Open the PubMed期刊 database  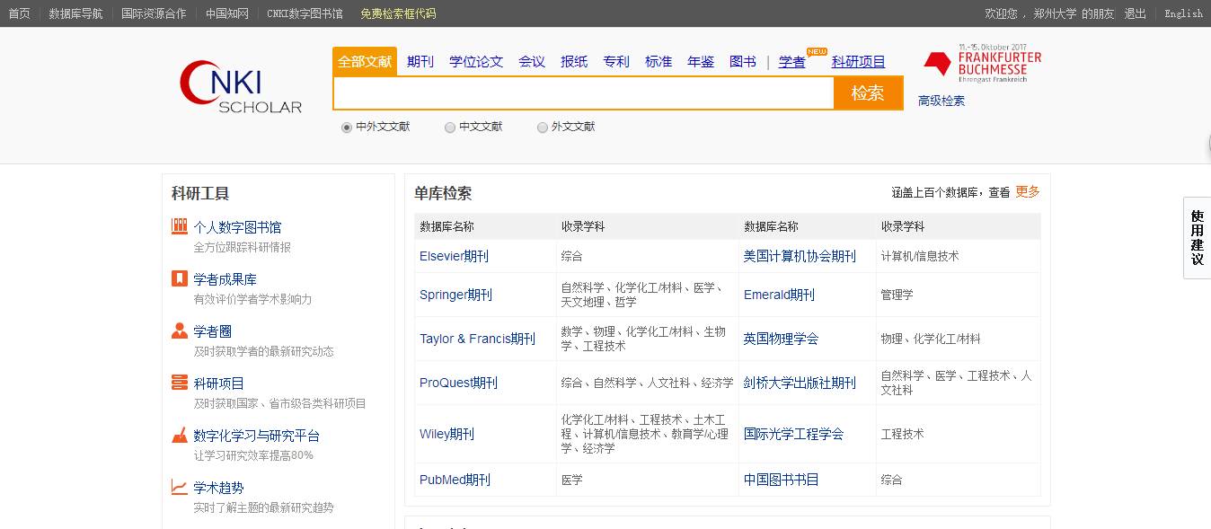coord(455,480)
